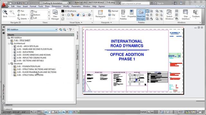Open Tool Palettes
This screenshot has width=206, height=115.
pos(123,15)
